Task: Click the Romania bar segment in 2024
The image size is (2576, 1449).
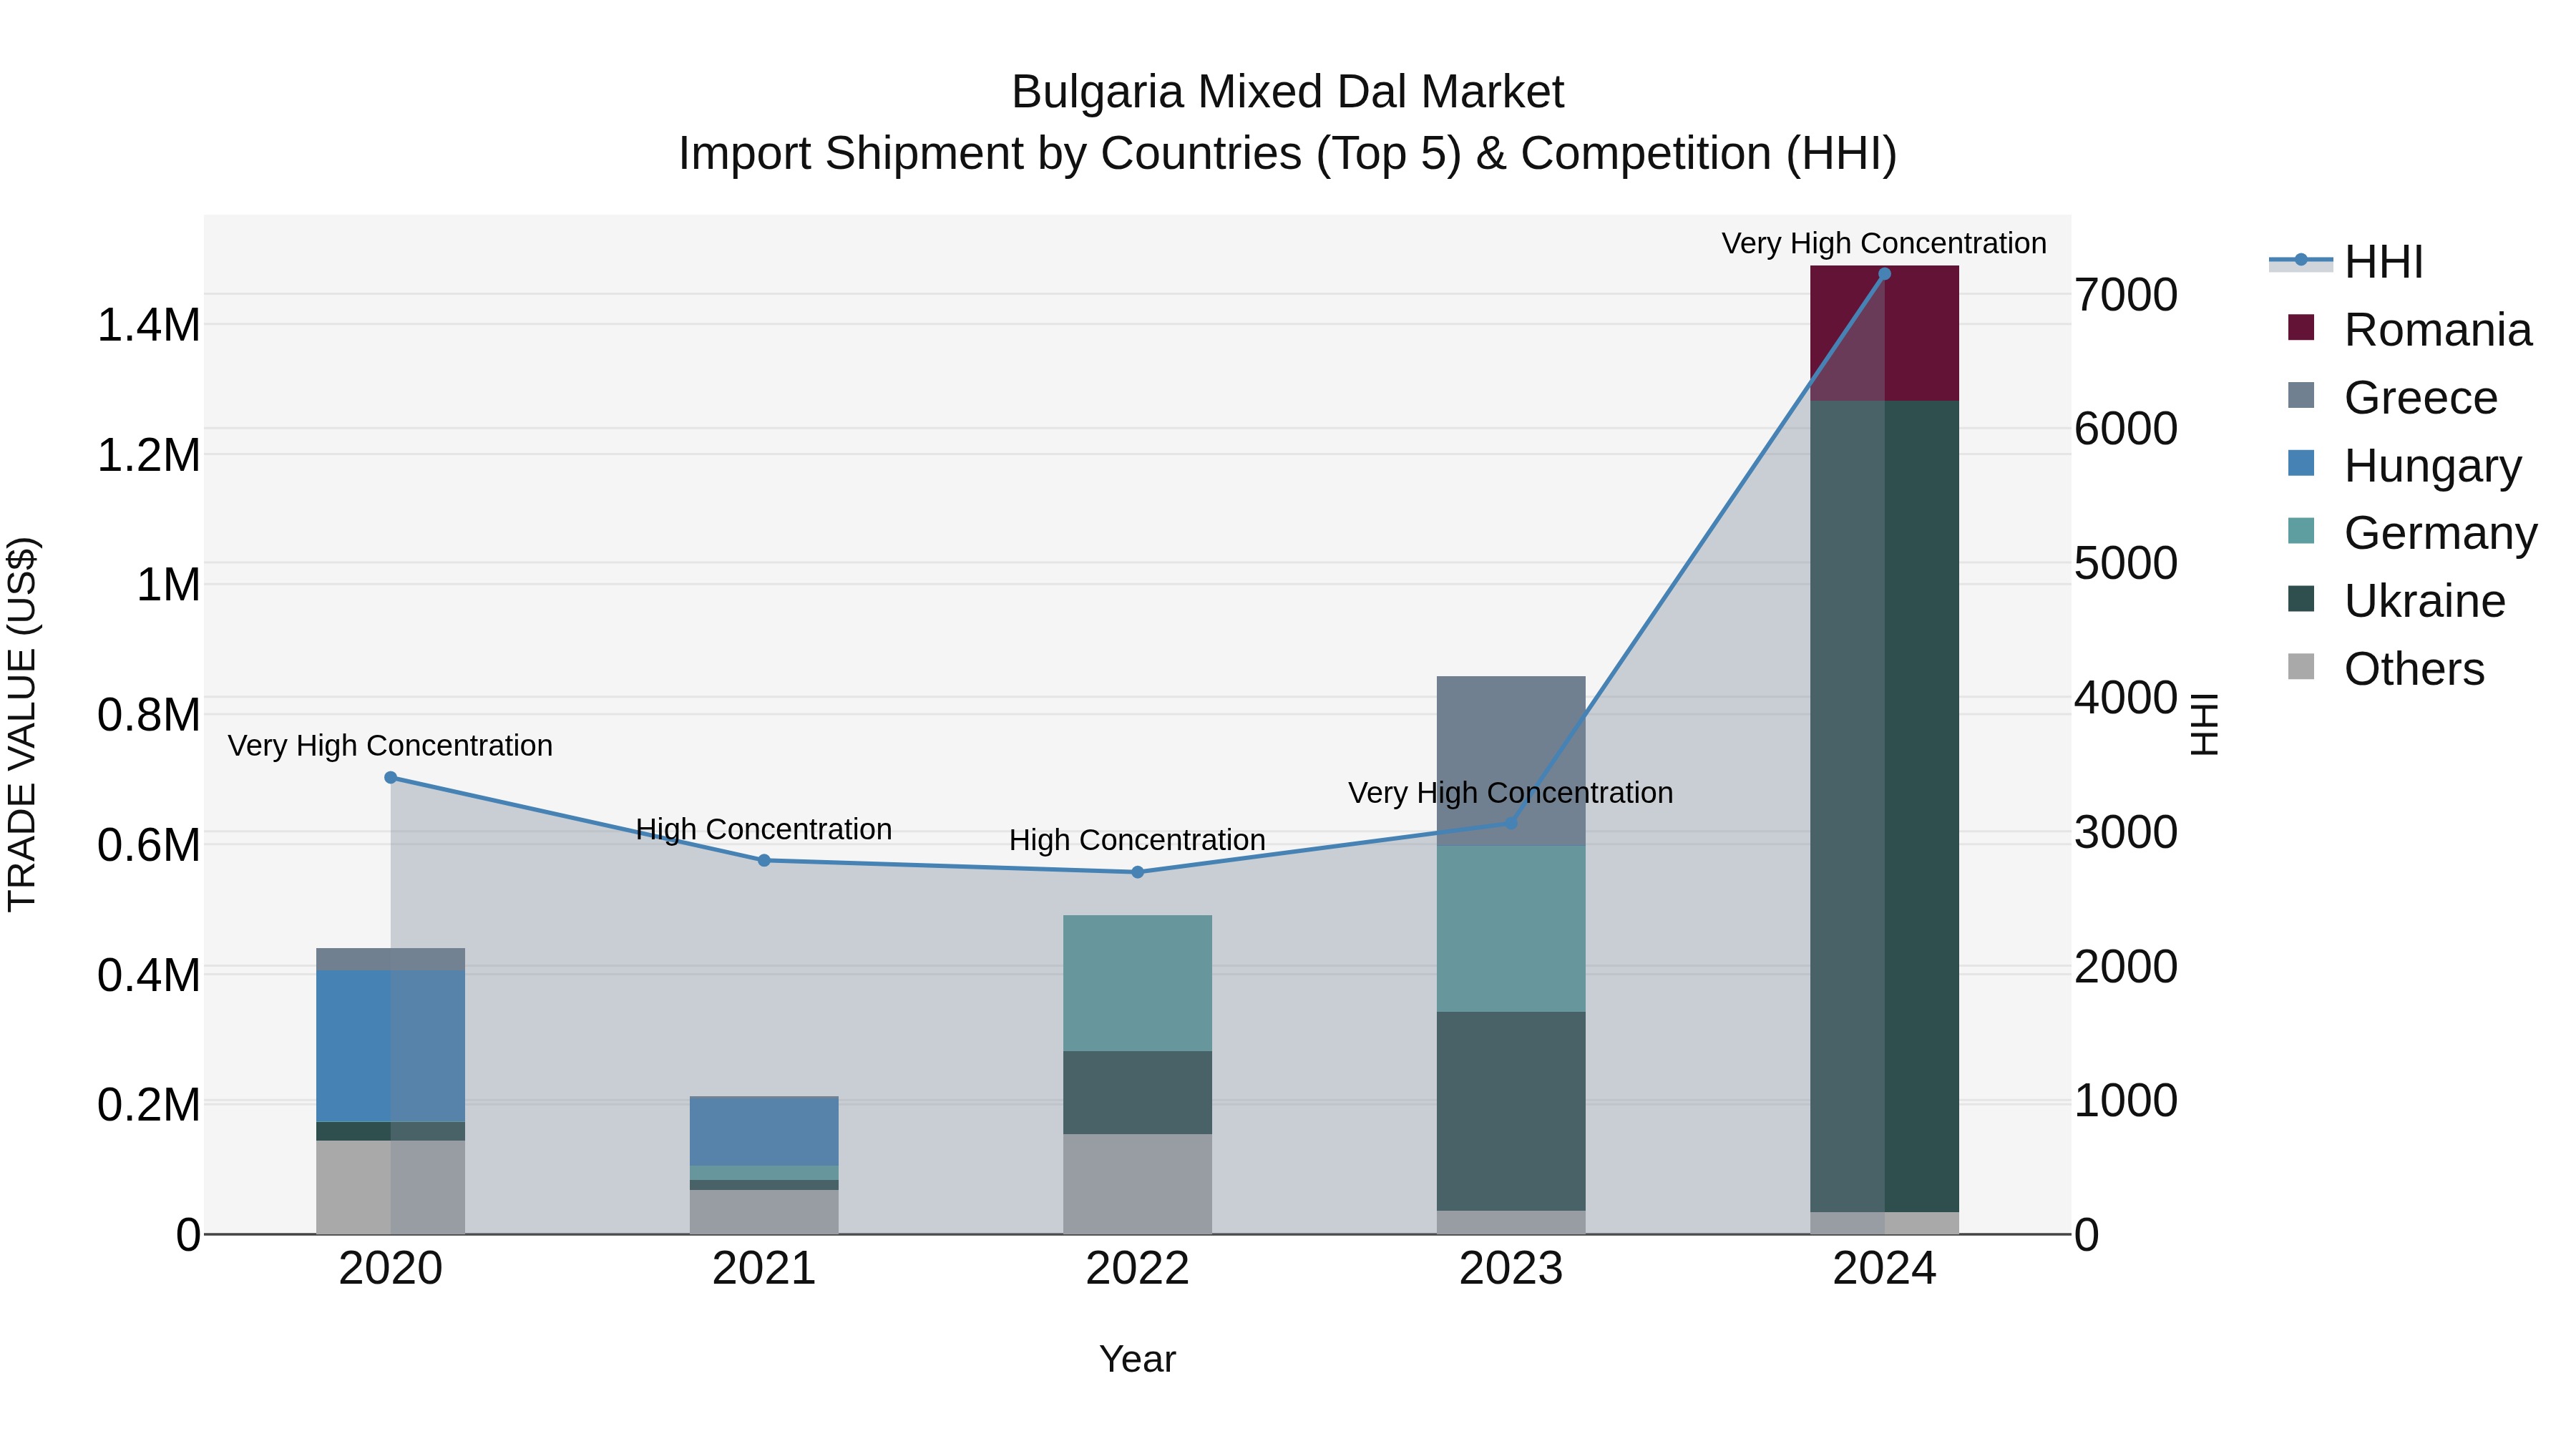Action: (x=1884, y=334)
